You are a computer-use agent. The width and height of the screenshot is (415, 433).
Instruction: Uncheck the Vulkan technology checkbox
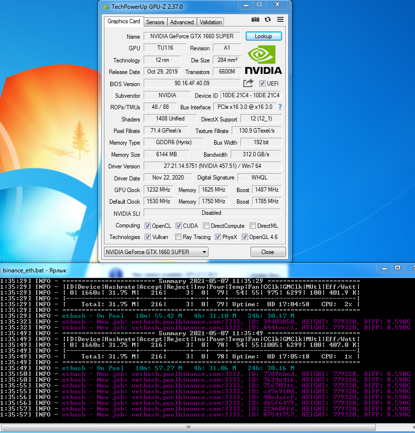[148, 237]
